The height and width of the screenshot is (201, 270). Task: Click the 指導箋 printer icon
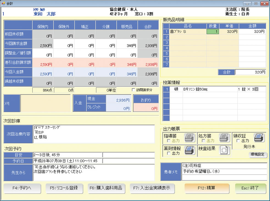tap(190, 138)
